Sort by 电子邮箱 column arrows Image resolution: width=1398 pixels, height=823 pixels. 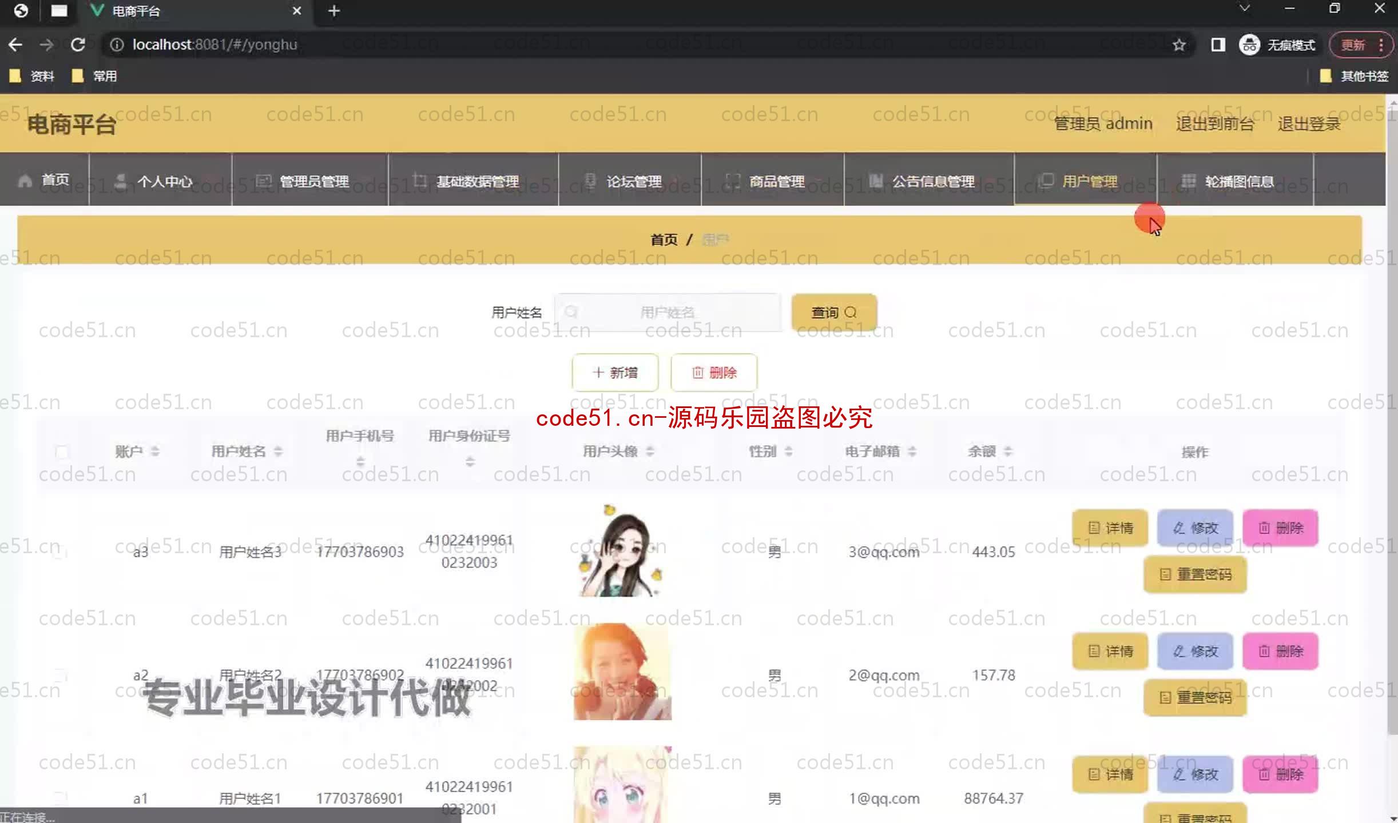(x=912, y=452)
